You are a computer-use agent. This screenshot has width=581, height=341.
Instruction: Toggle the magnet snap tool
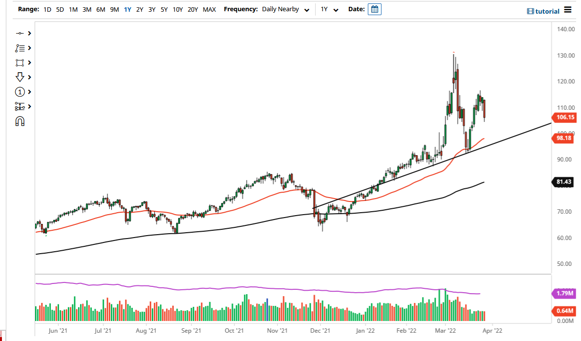(x=20, y=121)
